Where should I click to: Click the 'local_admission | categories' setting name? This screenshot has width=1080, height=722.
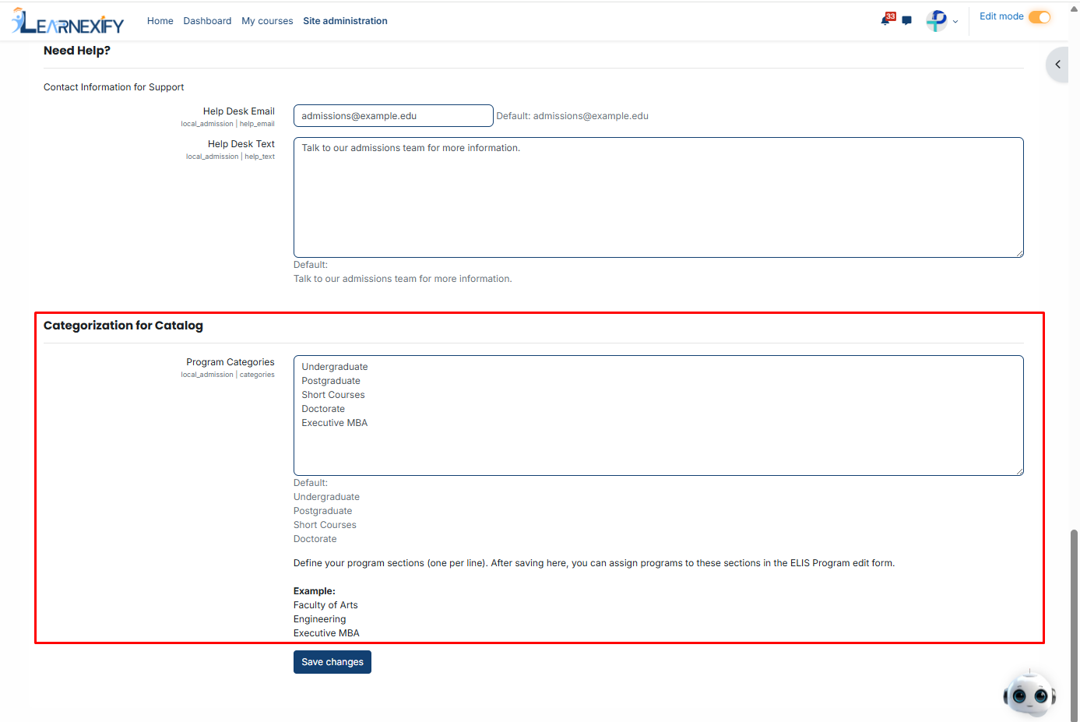227,375
